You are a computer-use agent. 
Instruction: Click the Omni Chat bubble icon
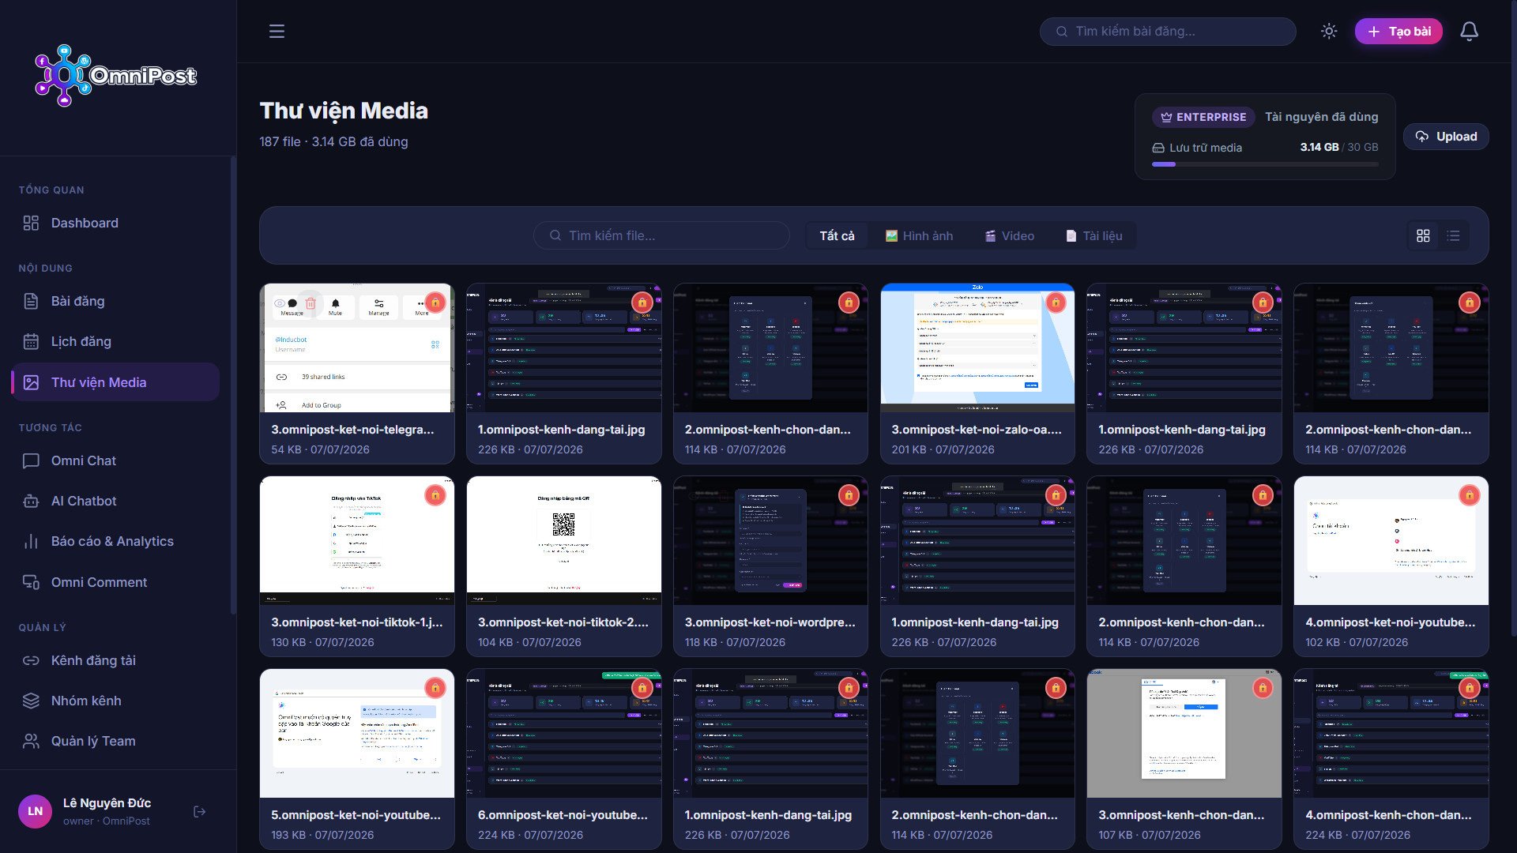[x=31, y=460]
